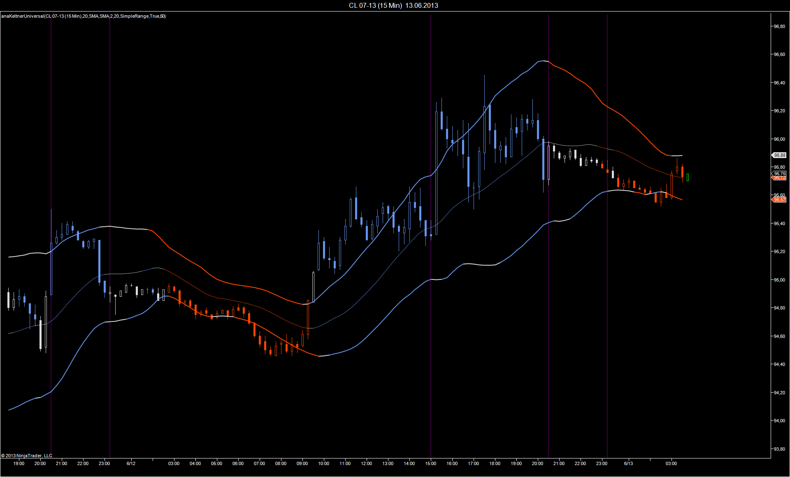
Task: Click the final 03:00 time axis label
Action: tap(671, 463)
